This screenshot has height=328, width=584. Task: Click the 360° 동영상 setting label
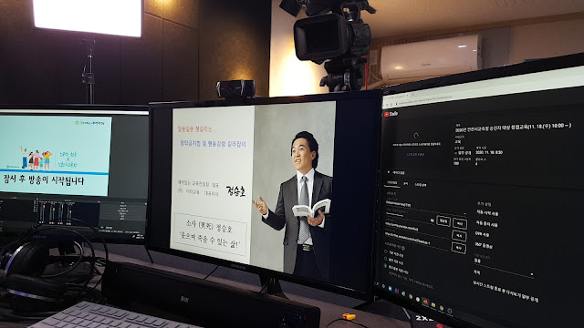click(484, 246)
